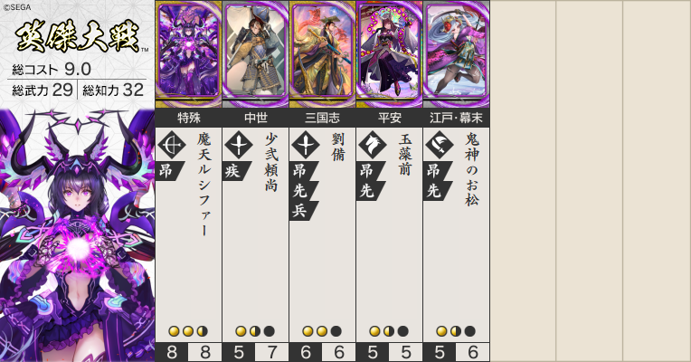The width and height of the screenshot is (691, 362).
Task: Click the spear unit icon for 少弐頼尚
Action: click(239, 145)
